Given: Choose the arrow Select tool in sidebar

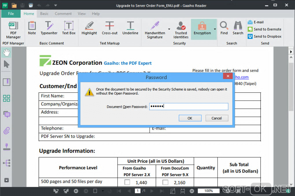Looking at the screenshot, I should [6, 64].
